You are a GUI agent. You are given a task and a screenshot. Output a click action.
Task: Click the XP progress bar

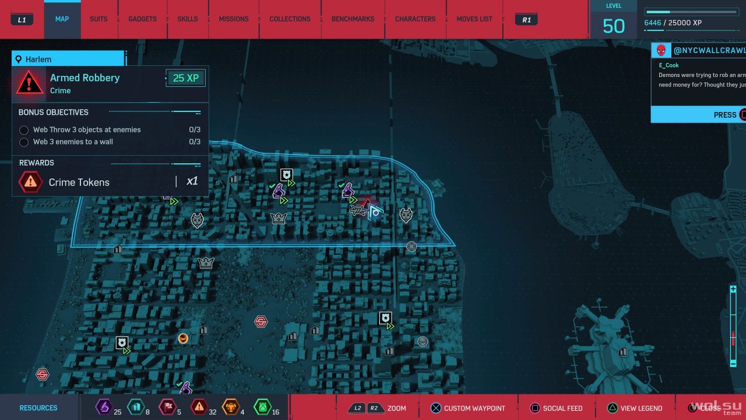[692, 12]
